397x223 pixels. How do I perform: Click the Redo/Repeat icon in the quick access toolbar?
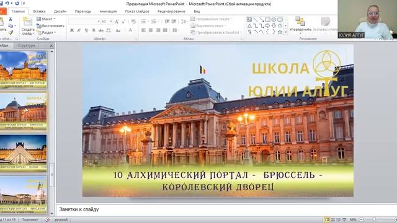[x=17, y=4]
